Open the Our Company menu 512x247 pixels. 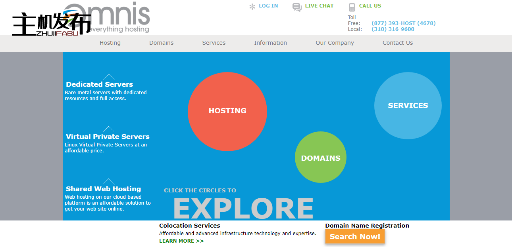tap(335, 43)
